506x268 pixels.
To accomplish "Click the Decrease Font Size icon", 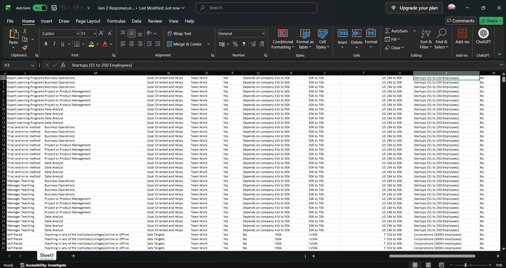I will 110,33.
